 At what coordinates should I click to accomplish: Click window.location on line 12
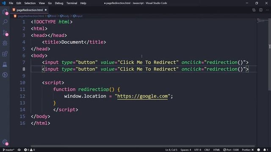point(85,96)
